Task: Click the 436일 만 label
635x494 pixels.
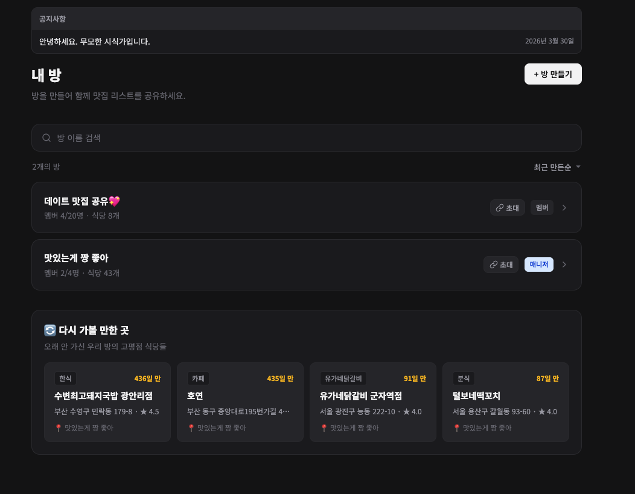Action: coord(147,379)
